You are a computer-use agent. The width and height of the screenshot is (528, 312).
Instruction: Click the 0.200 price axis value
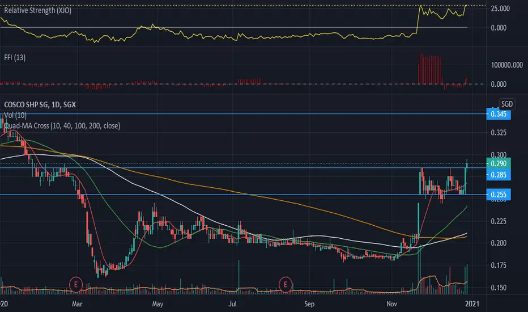point(499,243)
